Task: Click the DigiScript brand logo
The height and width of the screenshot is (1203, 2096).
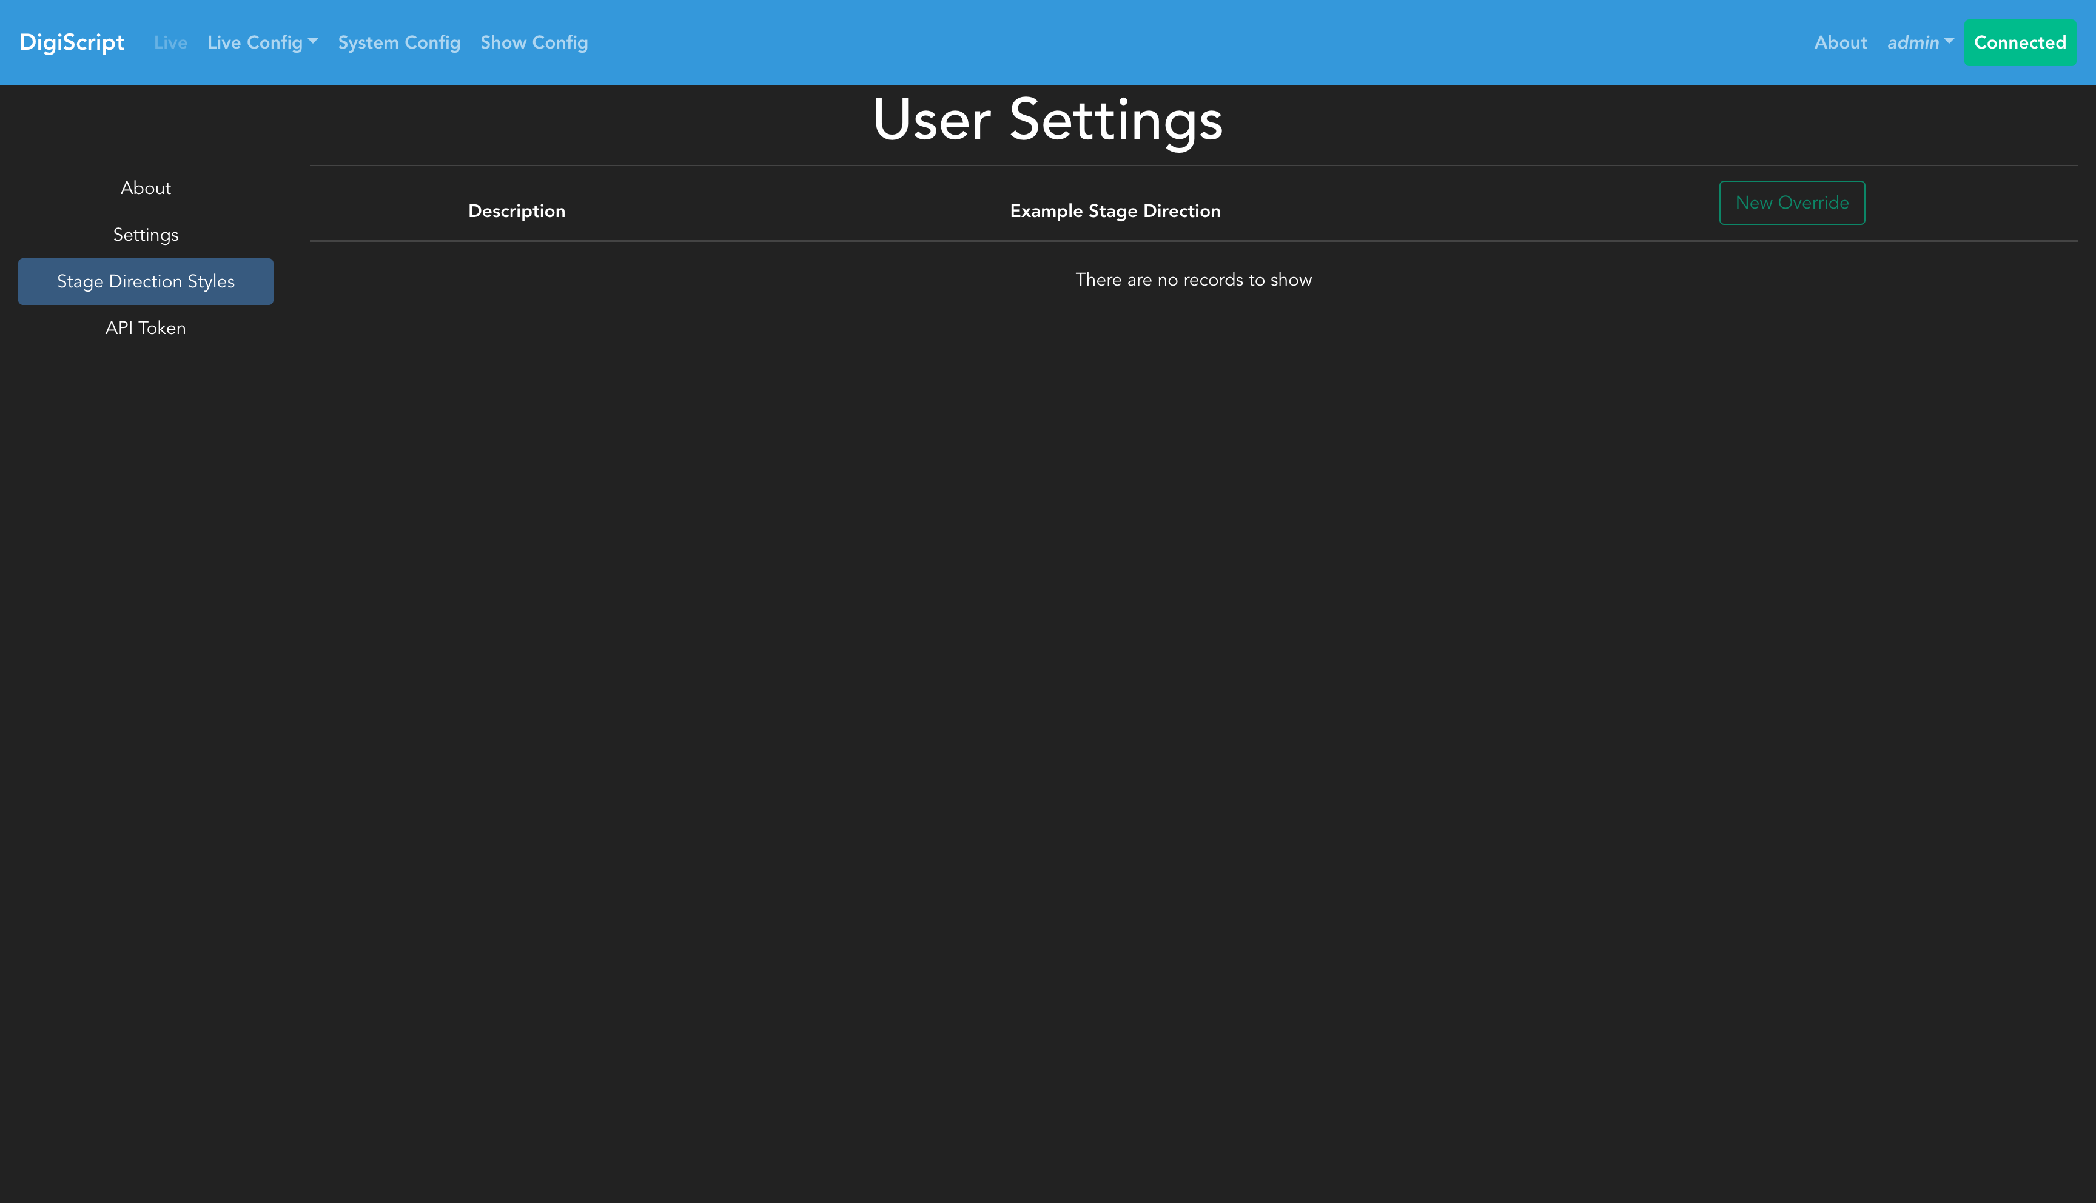Action: click(72, 42)
